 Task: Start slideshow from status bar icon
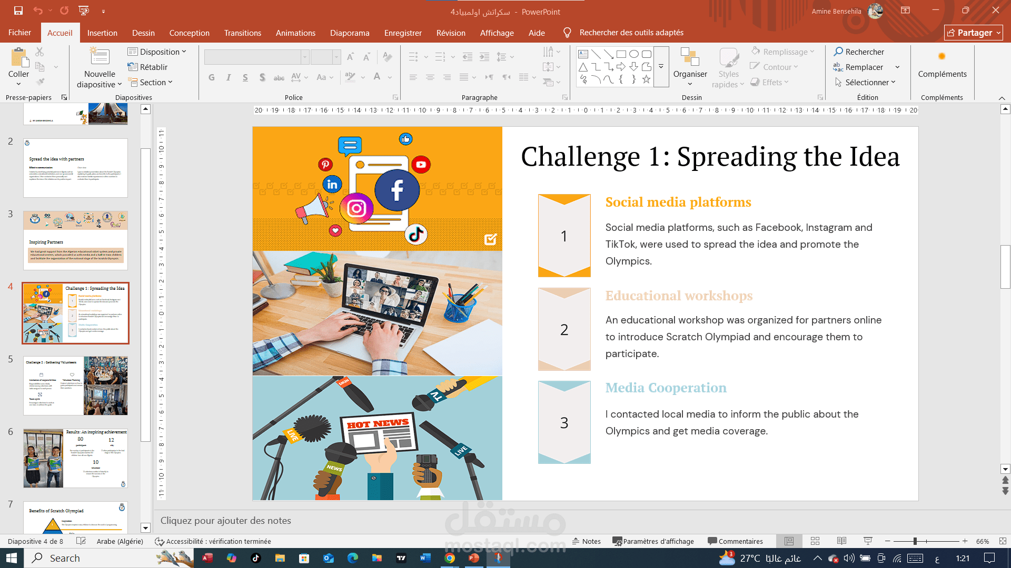pyautogui.click(x=868, y=541)
